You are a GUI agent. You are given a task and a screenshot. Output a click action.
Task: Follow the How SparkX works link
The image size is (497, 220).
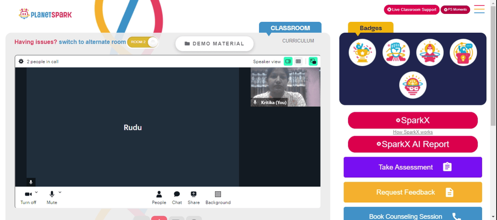point(413,132)
